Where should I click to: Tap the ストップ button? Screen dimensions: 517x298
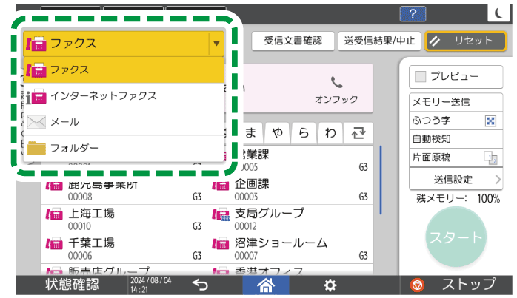pyautogui.click(x=456, y=285)
